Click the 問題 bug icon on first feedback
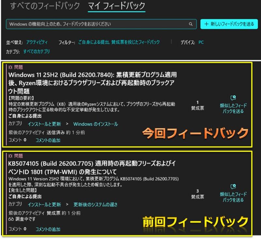The image size is (261, 239). click(10, 67)
